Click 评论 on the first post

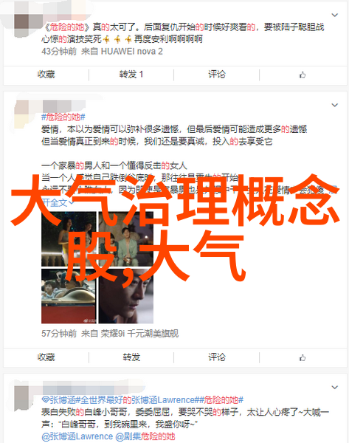[217, 75]
